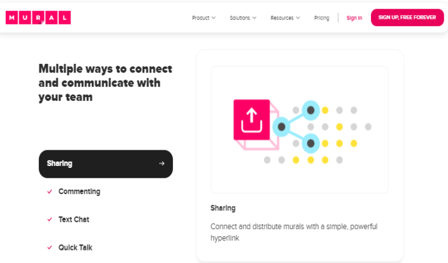Click the pink upload share icon illustration
The image size is (448, 263).
(252, 120)
